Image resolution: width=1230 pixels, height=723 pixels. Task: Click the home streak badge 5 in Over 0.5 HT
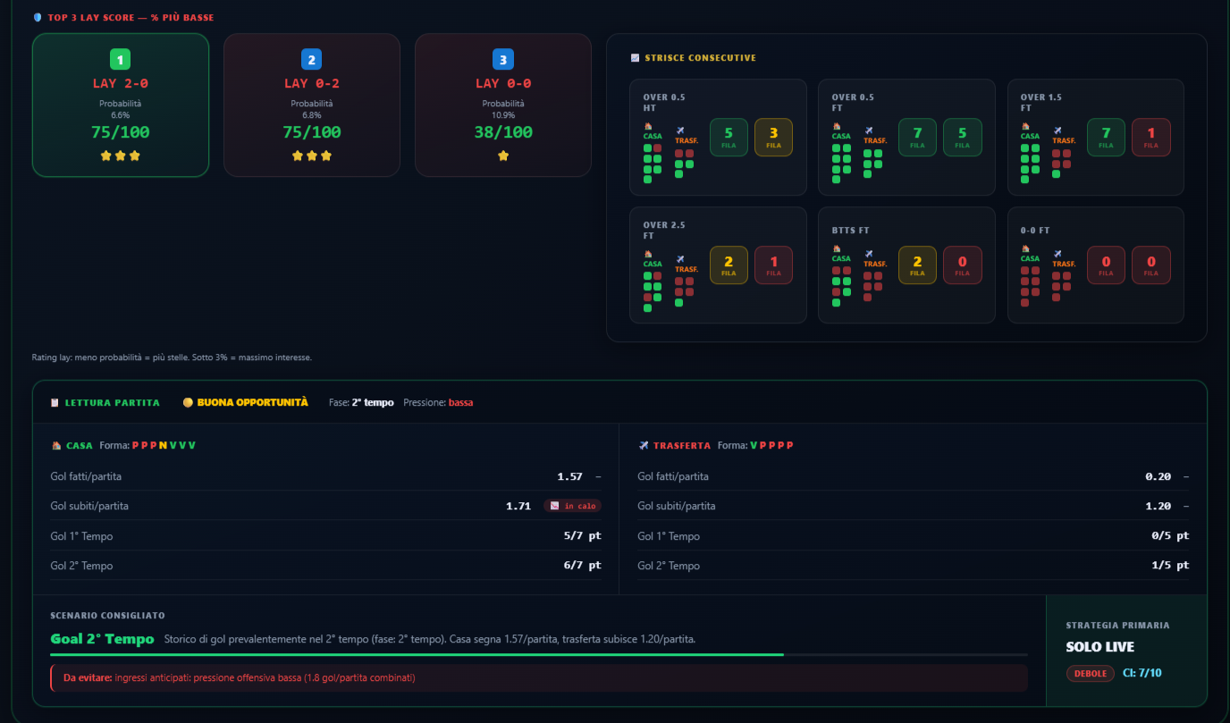coord(729,138)
